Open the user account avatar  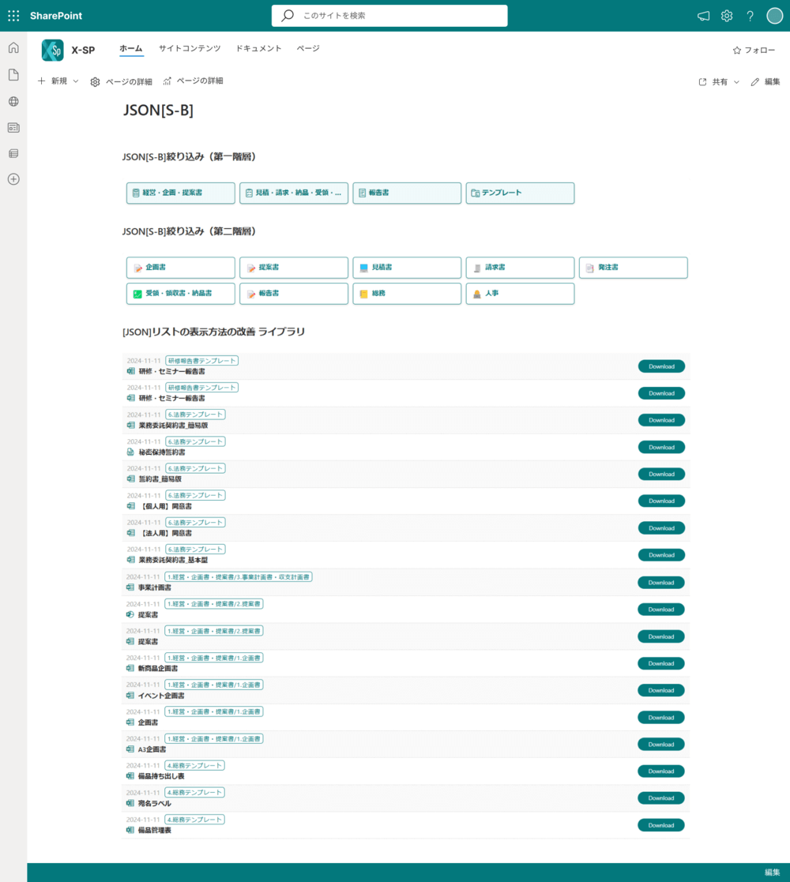(x=774, y=16)
